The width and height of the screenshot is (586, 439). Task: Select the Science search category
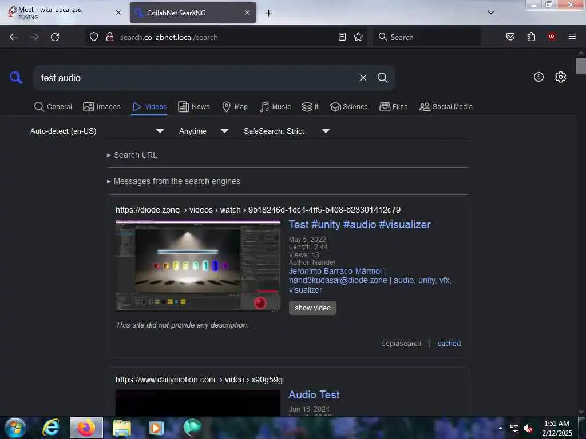349,107
